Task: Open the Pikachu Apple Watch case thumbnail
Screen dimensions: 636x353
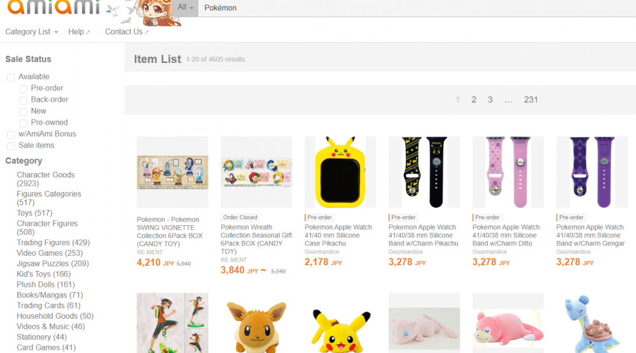Action: (340, 172)
